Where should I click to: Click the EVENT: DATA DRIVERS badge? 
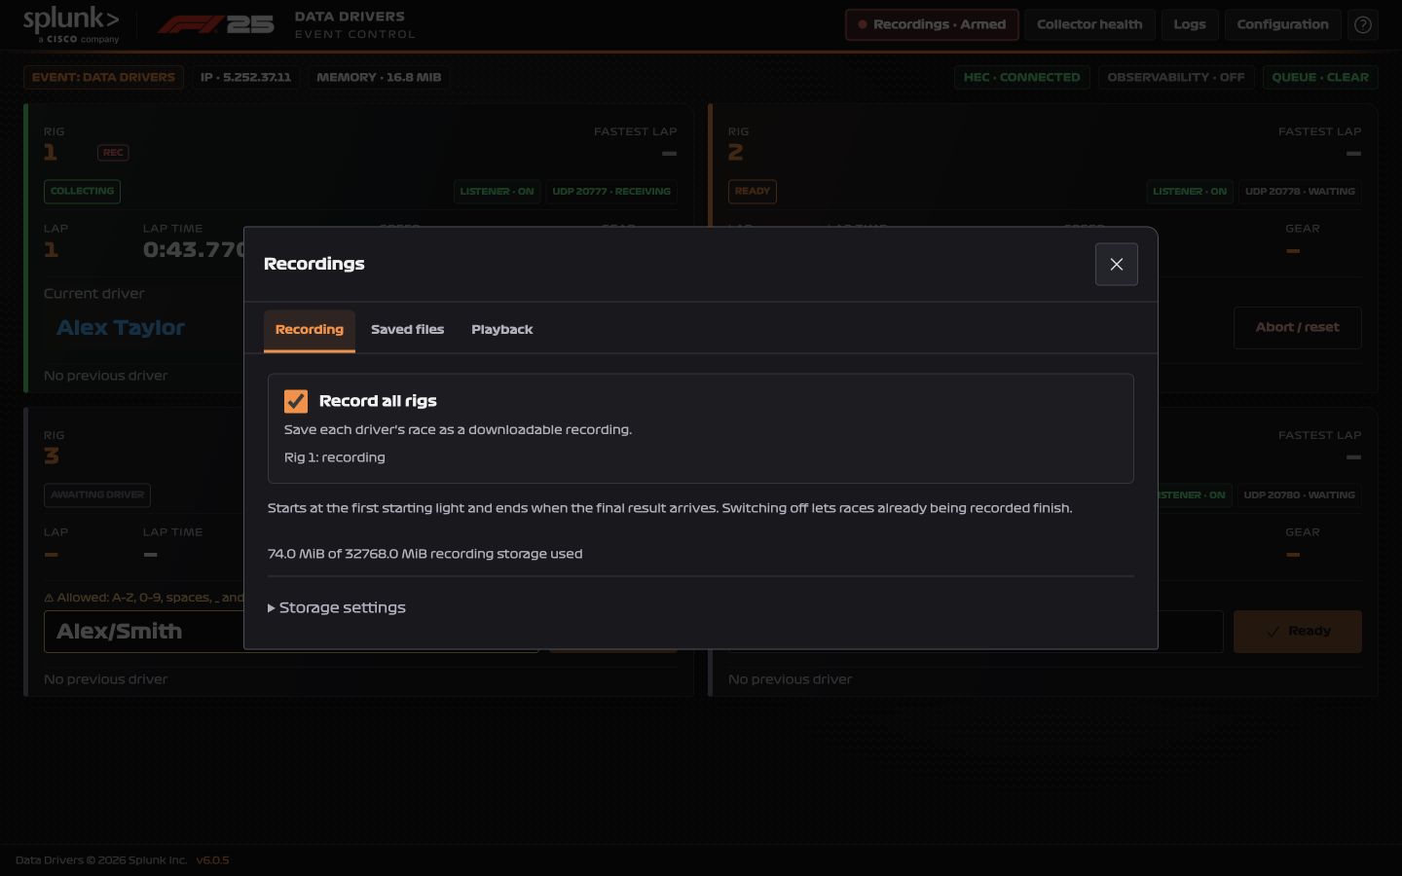tap(103, 77)
